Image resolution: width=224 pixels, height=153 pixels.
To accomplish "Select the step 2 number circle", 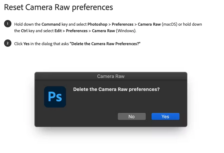I will coord(8,43).
